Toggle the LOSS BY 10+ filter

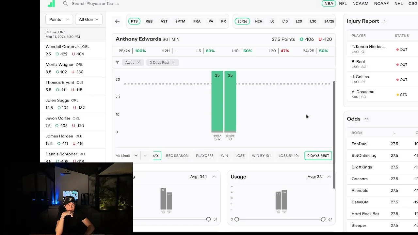pos(289,156)
